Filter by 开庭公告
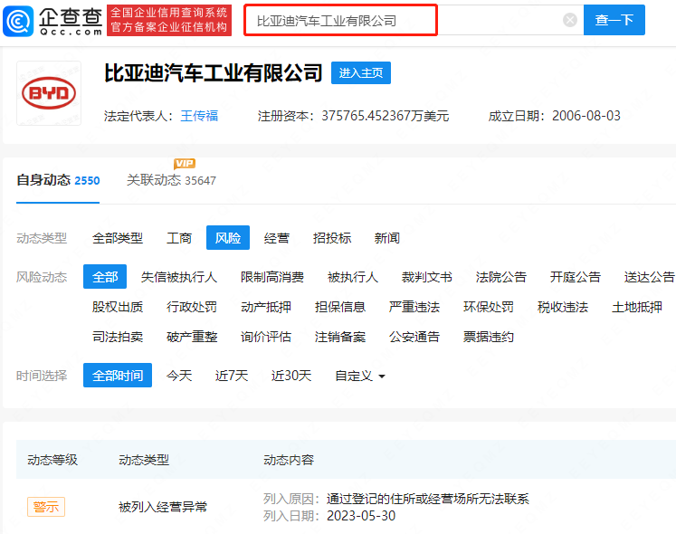676x534 pixels. [576, 276]
